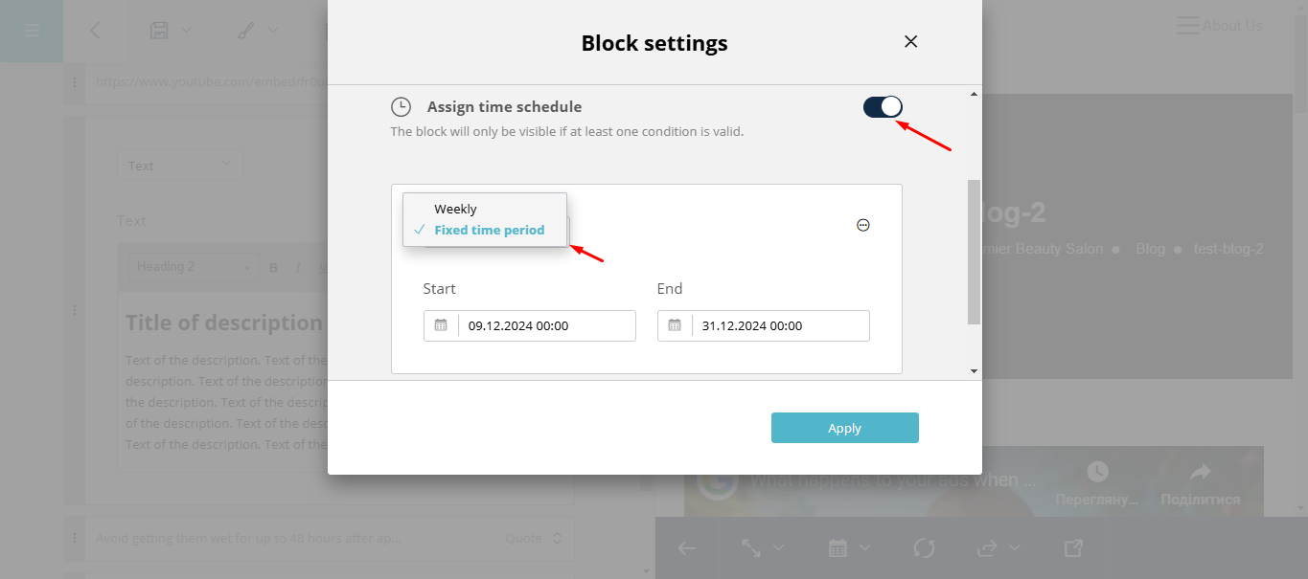Open calendar icon for End date
The width and height of the screenshot is (1308, 579).
[675, 325]
